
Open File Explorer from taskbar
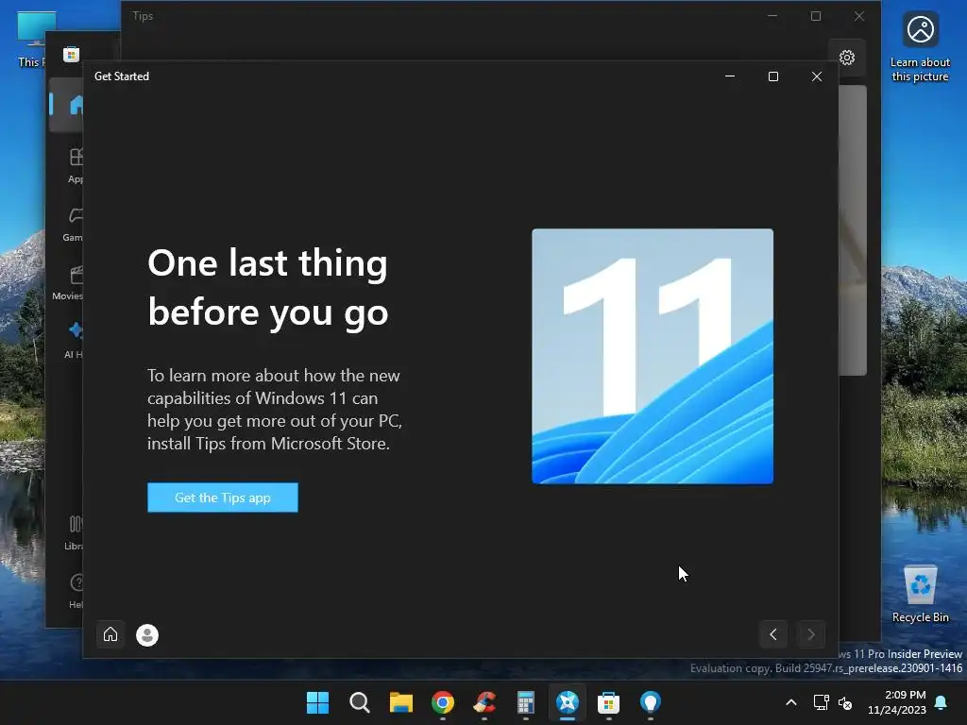click(x=400, y=702)
